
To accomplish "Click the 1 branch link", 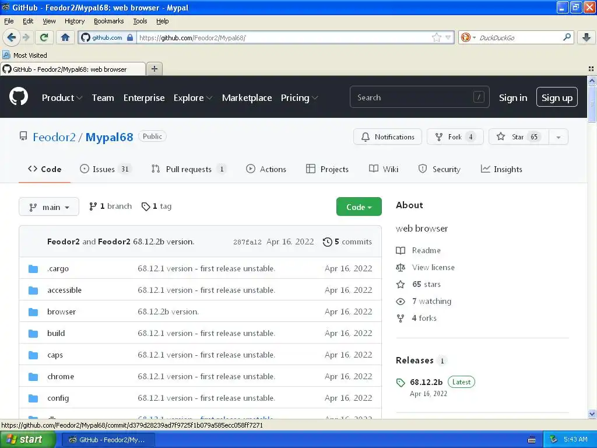I will click(110, 206).
